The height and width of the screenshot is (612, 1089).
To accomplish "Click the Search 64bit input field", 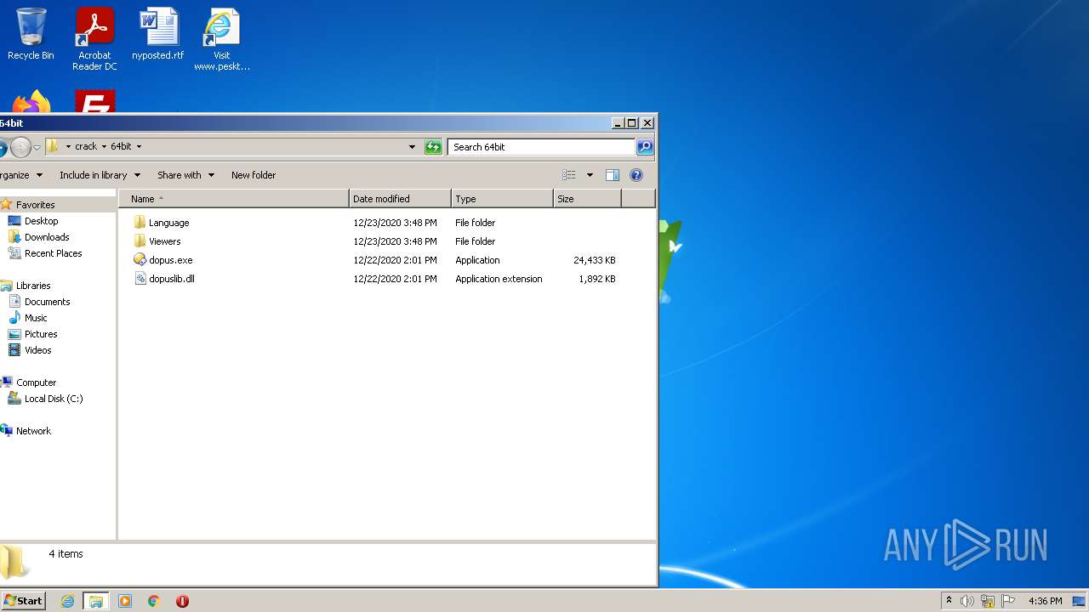I will click(x=541, y=147).
